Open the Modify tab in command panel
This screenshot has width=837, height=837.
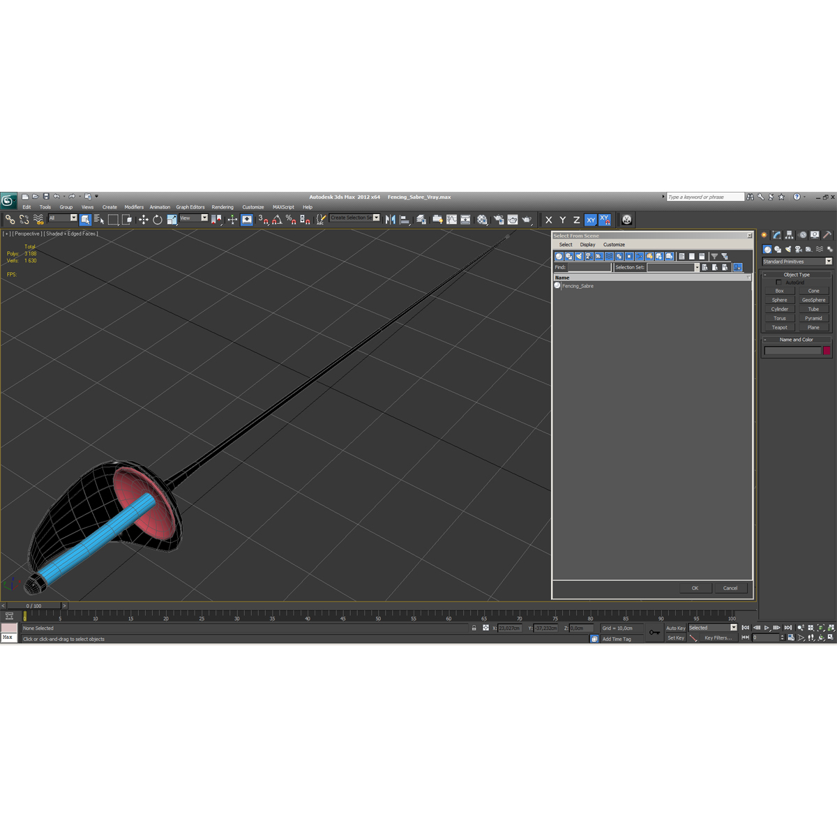(x=776, y=235)
